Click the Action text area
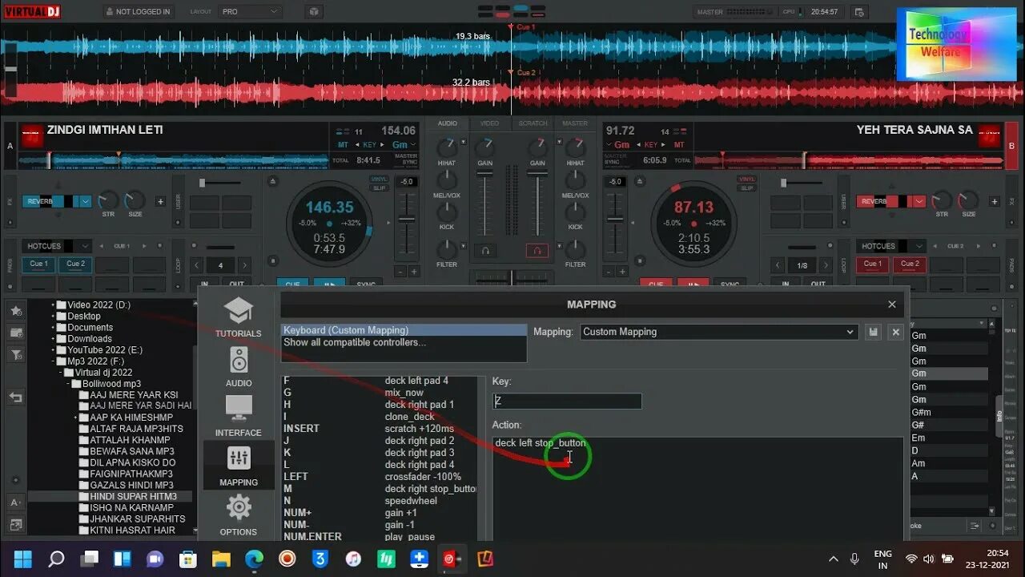The width and height of the screenshot is (1025, 577). coord(697,489)
